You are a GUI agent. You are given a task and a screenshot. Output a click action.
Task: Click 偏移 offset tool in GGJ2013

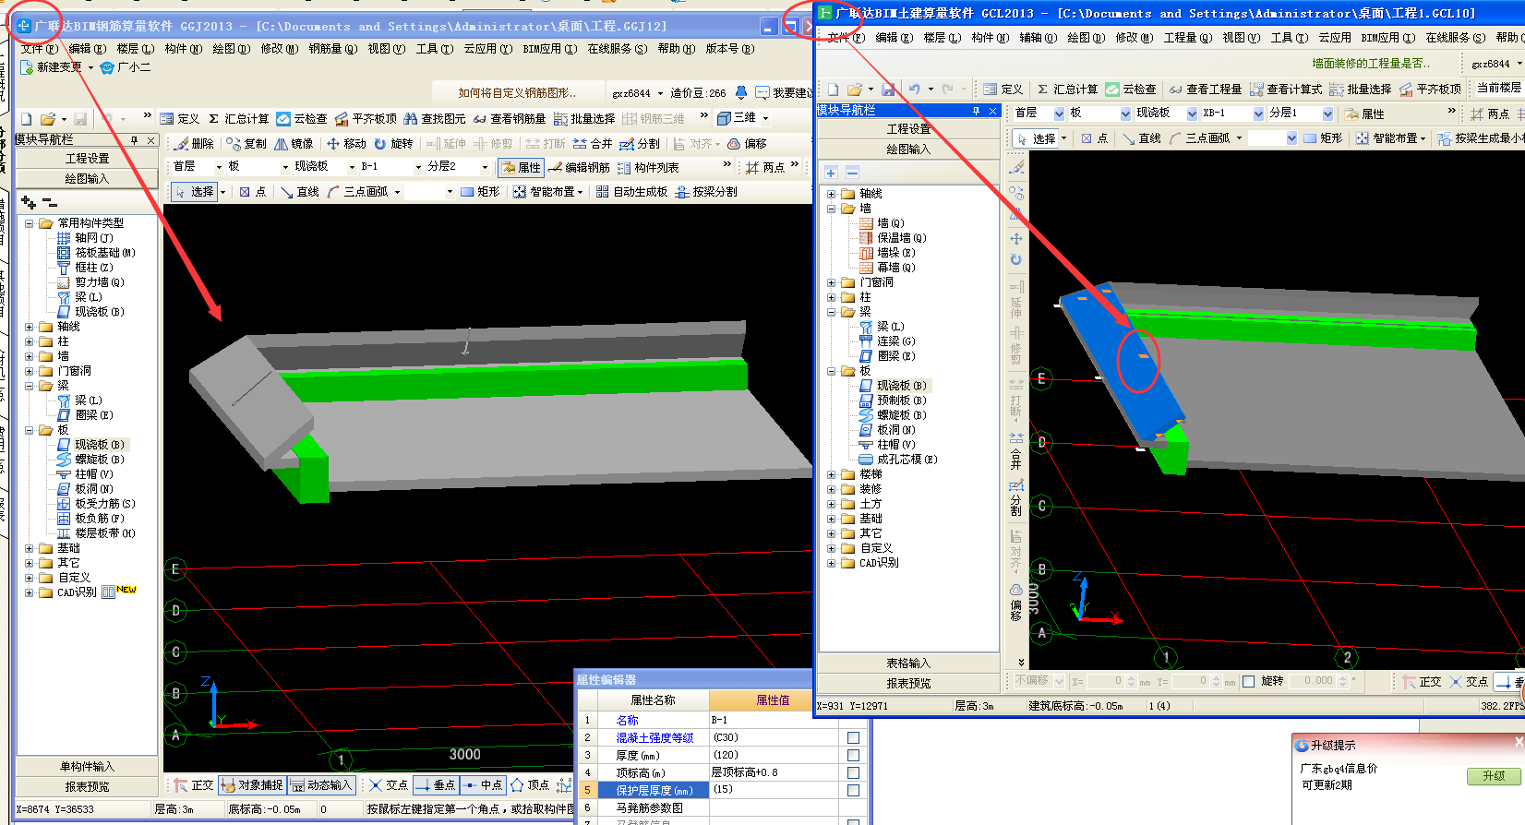tap(747, 143)
